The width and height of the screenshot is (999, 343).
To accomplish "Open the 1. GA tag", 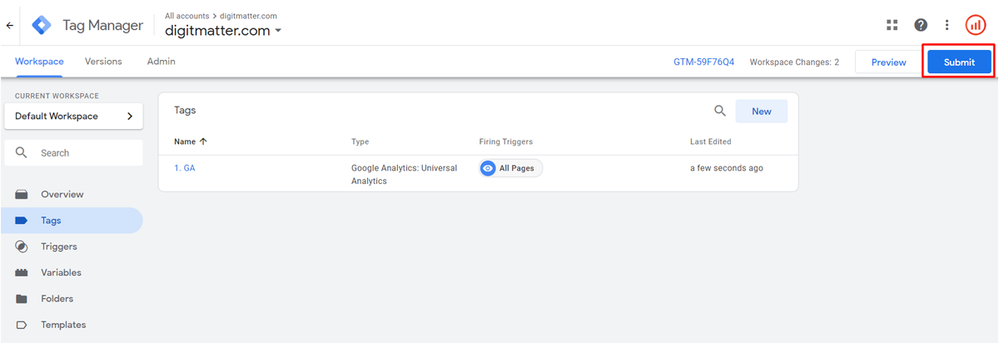I will tap(185, 168).
